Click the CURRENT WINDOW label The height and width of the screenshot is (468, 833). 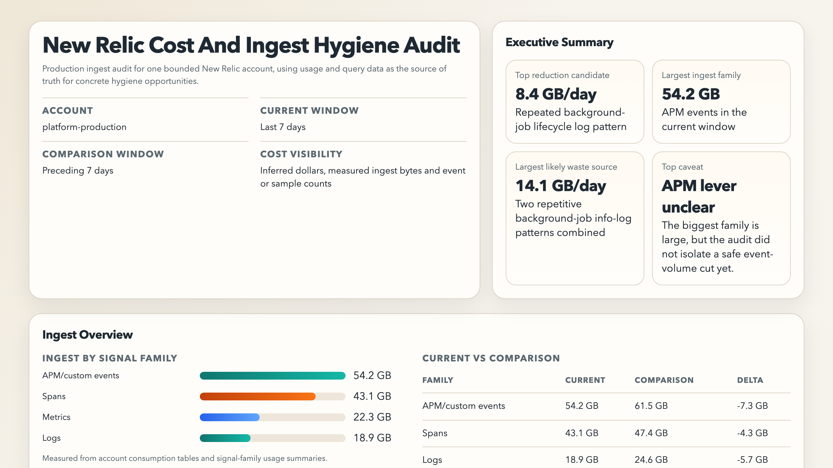coord(309,110)
